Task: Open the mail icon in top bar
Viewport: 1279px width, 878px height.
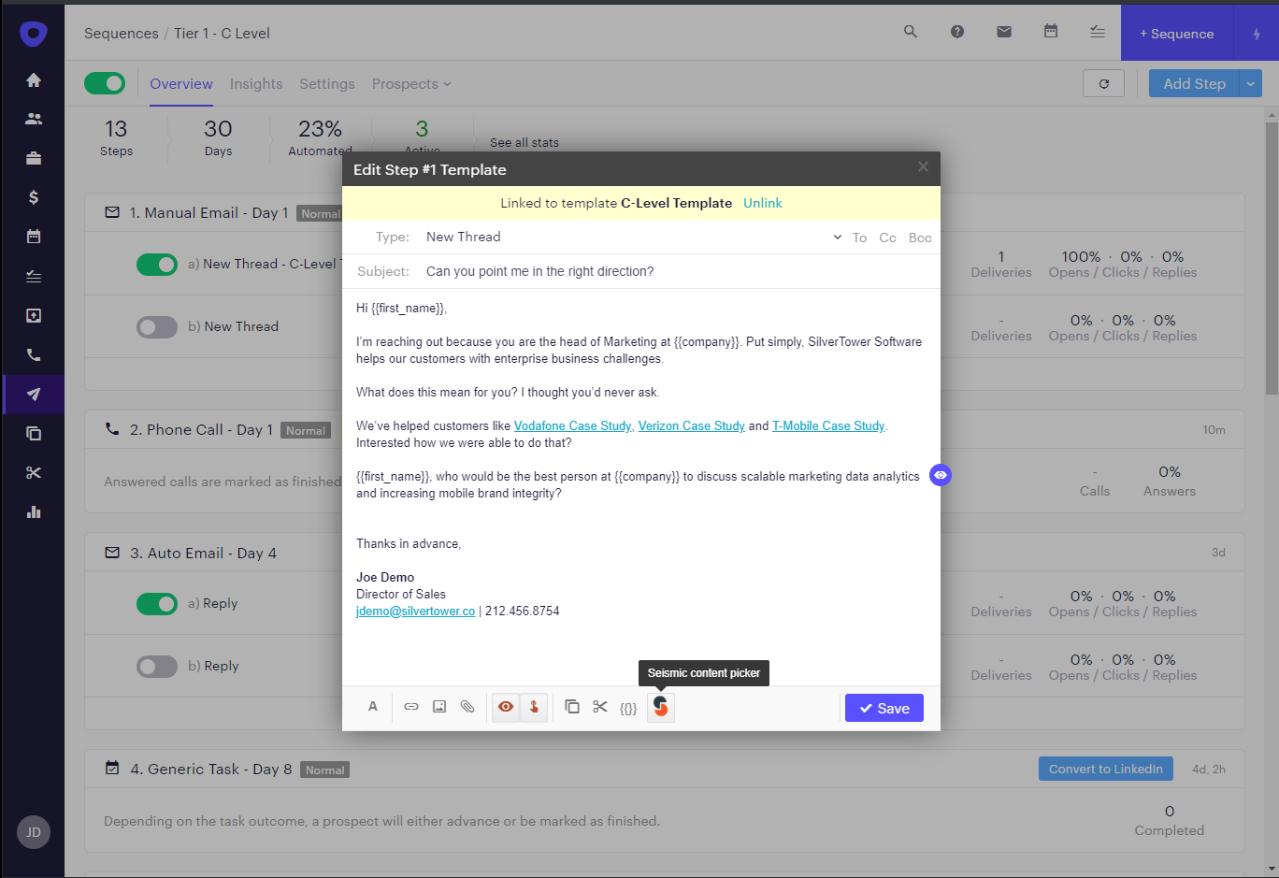Action: (1004, 32)
